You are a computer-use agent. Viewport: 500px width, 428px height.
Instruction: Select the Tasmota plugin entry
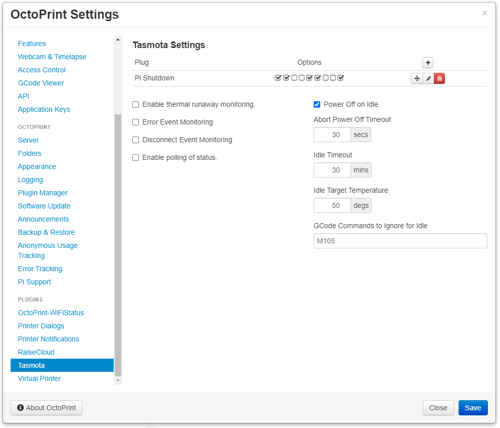62,365
